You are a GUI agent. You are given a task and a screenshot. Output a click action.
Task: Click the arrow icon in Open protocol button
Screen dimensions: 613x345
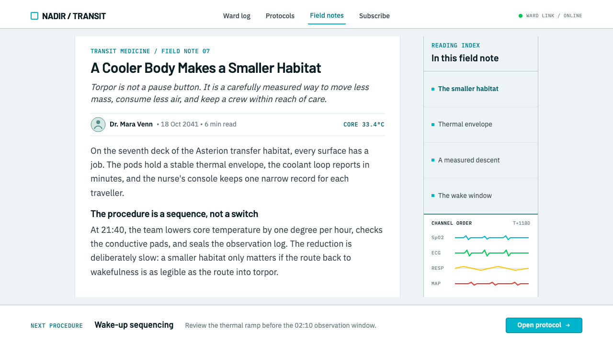(x=568, y=325)
